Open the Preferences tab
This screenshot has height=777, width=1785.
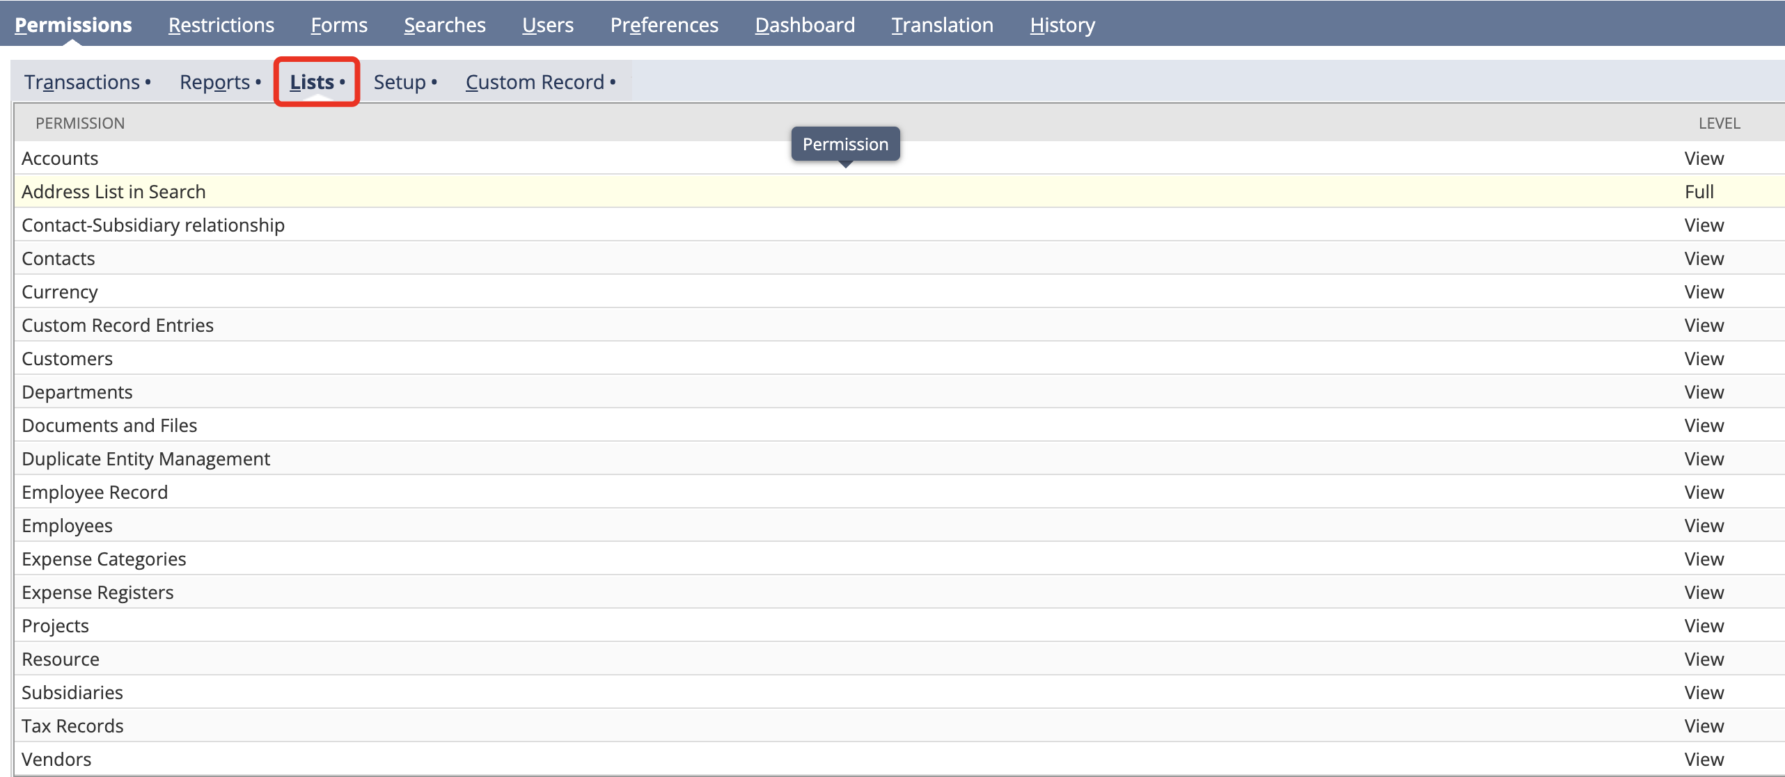point(663,25)
